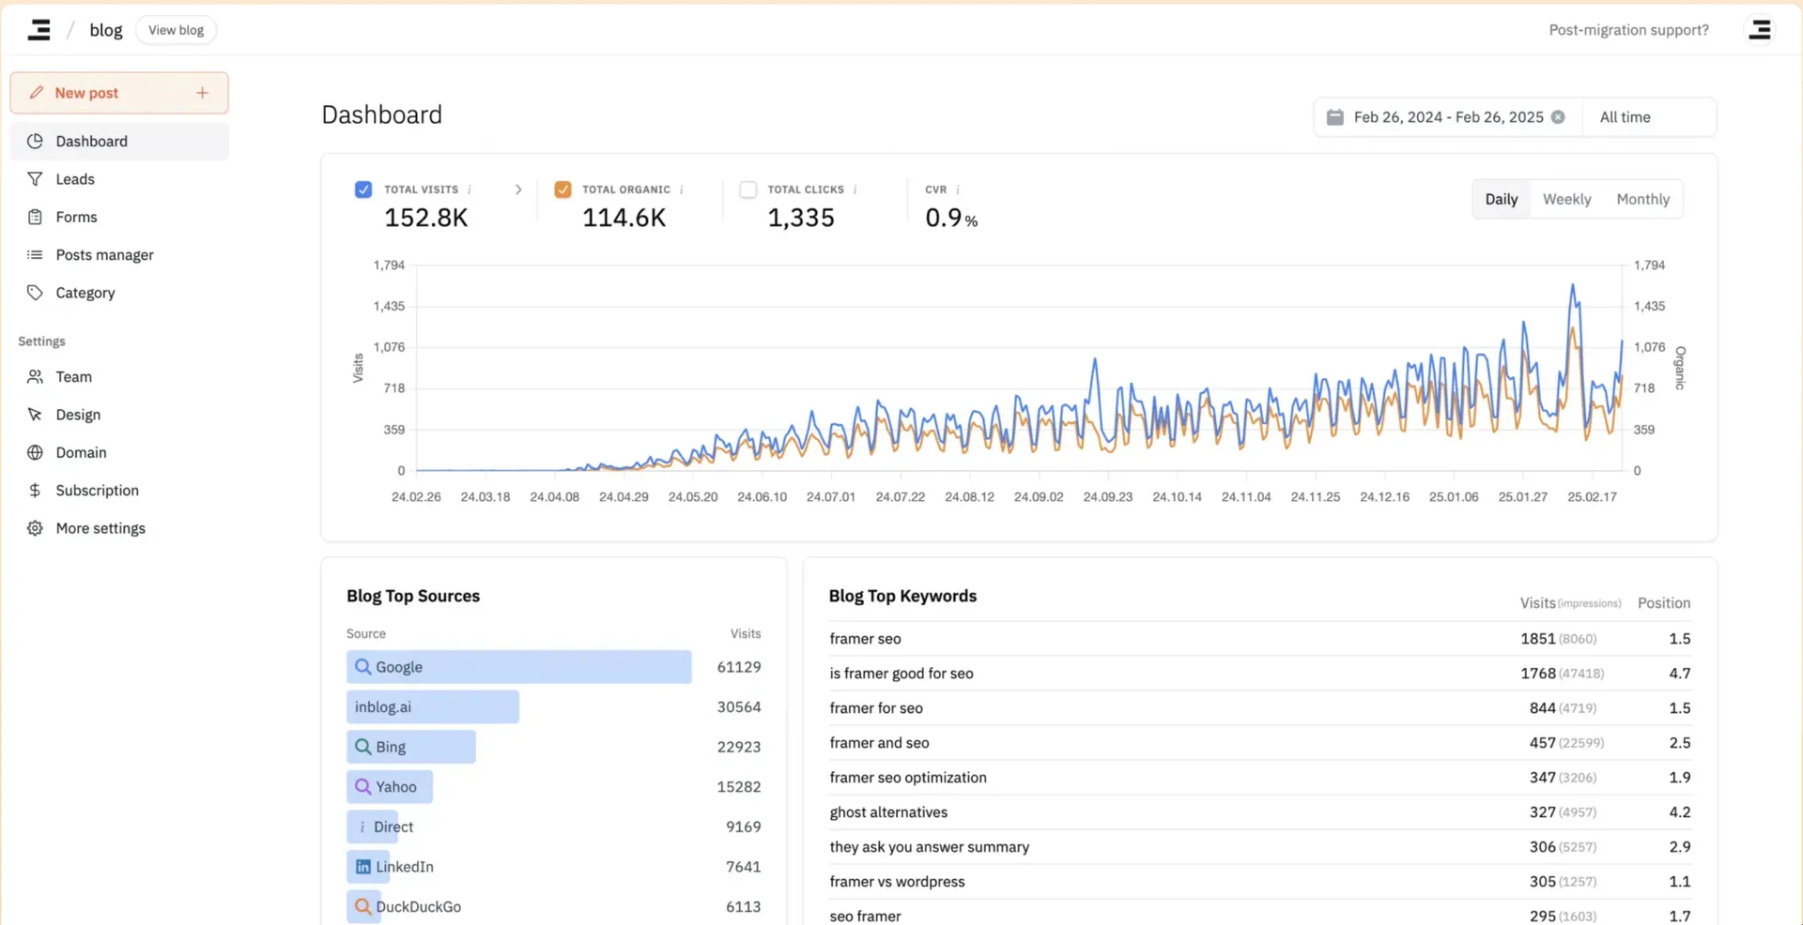The width and height of the screenshot is (1803, 925).
Task: Enable the Total Clicks checkbox
Action: point(748,189)
